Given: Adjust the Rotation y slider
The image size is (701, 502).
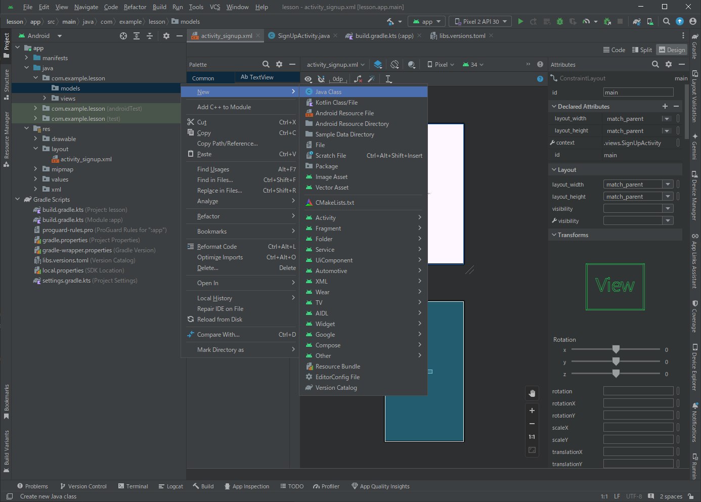Looking at the screenshot, I should (616, 361).
